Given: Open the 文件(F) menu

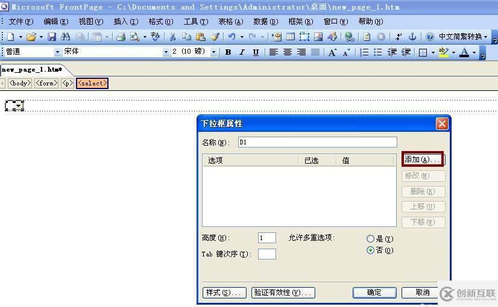Looking at the screenshot, I should pyautogui.click(x=20, y=22).
